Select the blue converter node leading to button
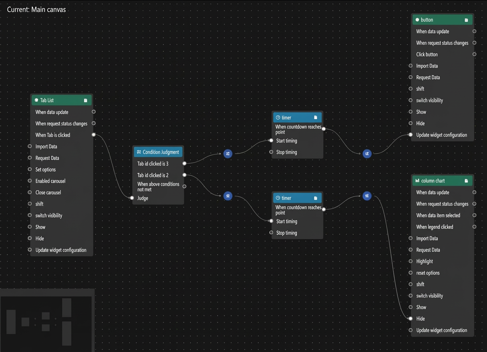Image resolution: width=487 pixels, height=352 pixels. (x=367, y=154)
